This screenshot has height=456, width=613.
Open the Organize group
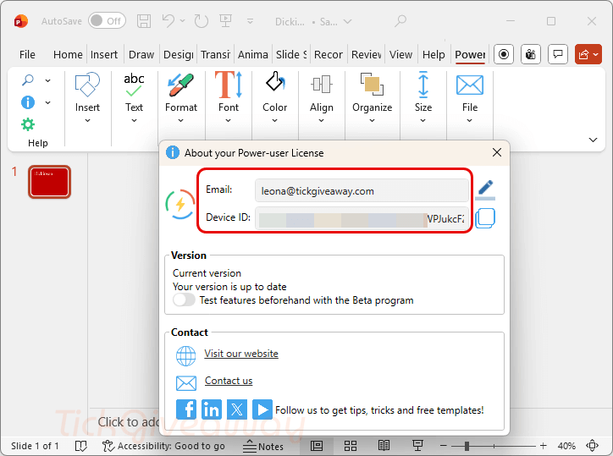(373, 97)
